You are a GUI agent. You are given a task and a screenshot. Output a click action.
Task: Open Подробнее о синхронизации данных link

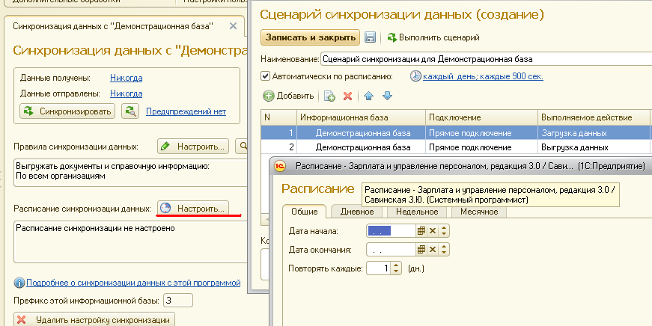(x=133, y=283)
